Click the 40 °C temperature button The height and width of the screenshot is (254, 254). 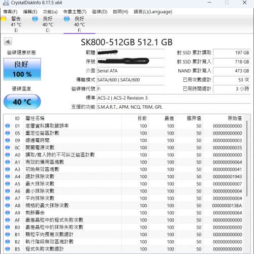(x=22, y=102)
